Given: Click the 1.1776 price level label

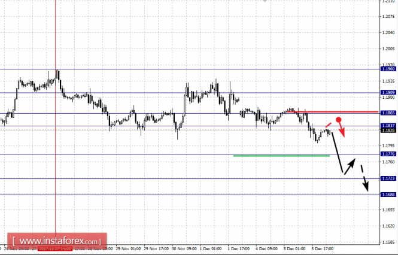Looking at the screenshot, I should tap(388, 154).
